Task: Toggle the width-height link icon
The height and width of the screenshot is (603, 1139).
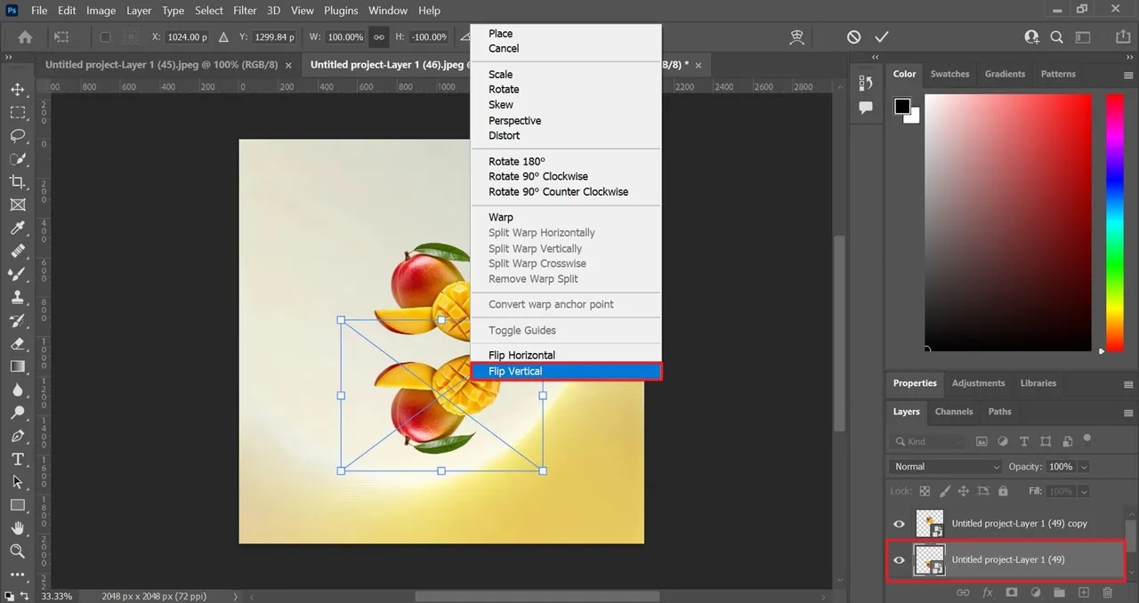Action: [x=379, y=37]
